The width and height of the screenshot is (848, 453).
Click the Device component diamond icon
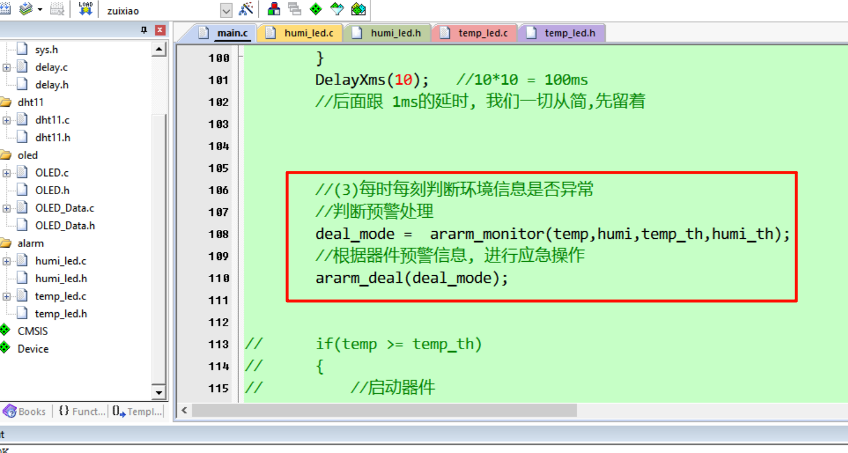tap(5, 347)
